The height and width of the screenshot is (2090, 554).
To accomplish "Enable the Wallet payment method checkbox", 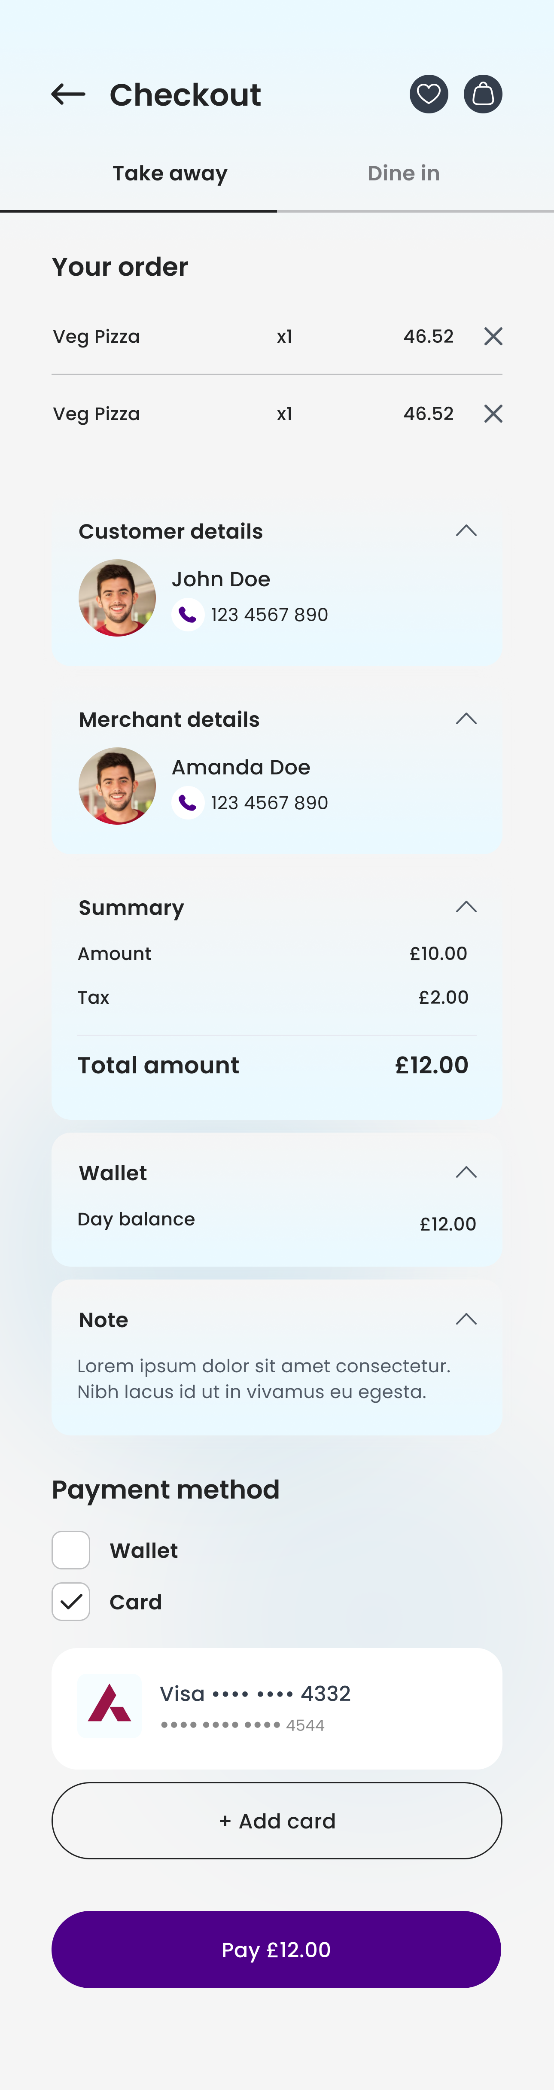I will (70, 1550).
